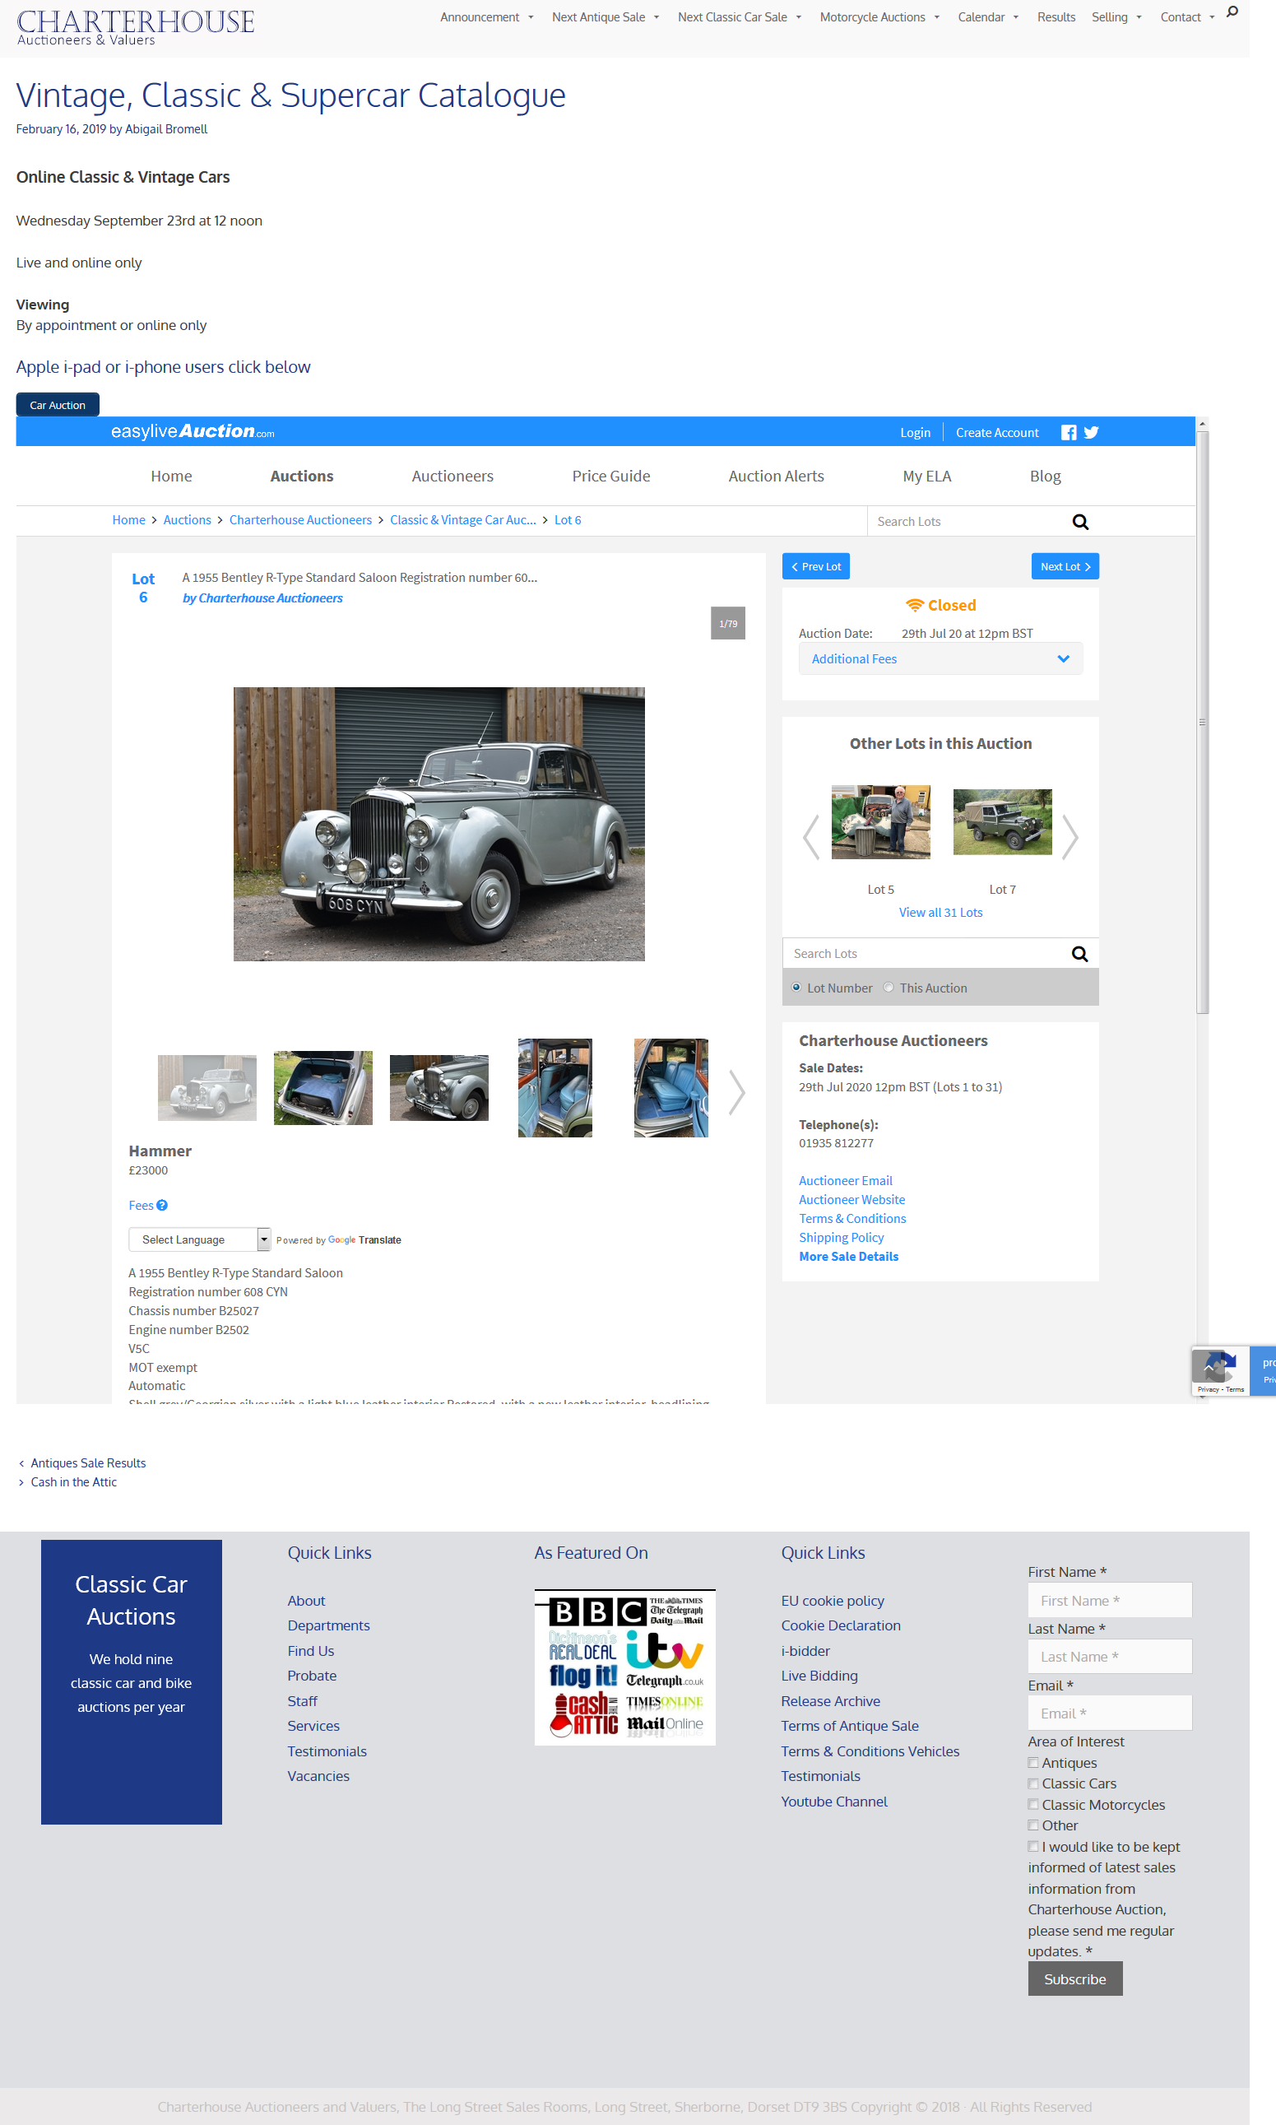The width and height of the screenshot is (1276, 2125).
Task: Tick the Antiques checkbox
Action: point(1033,1763)
